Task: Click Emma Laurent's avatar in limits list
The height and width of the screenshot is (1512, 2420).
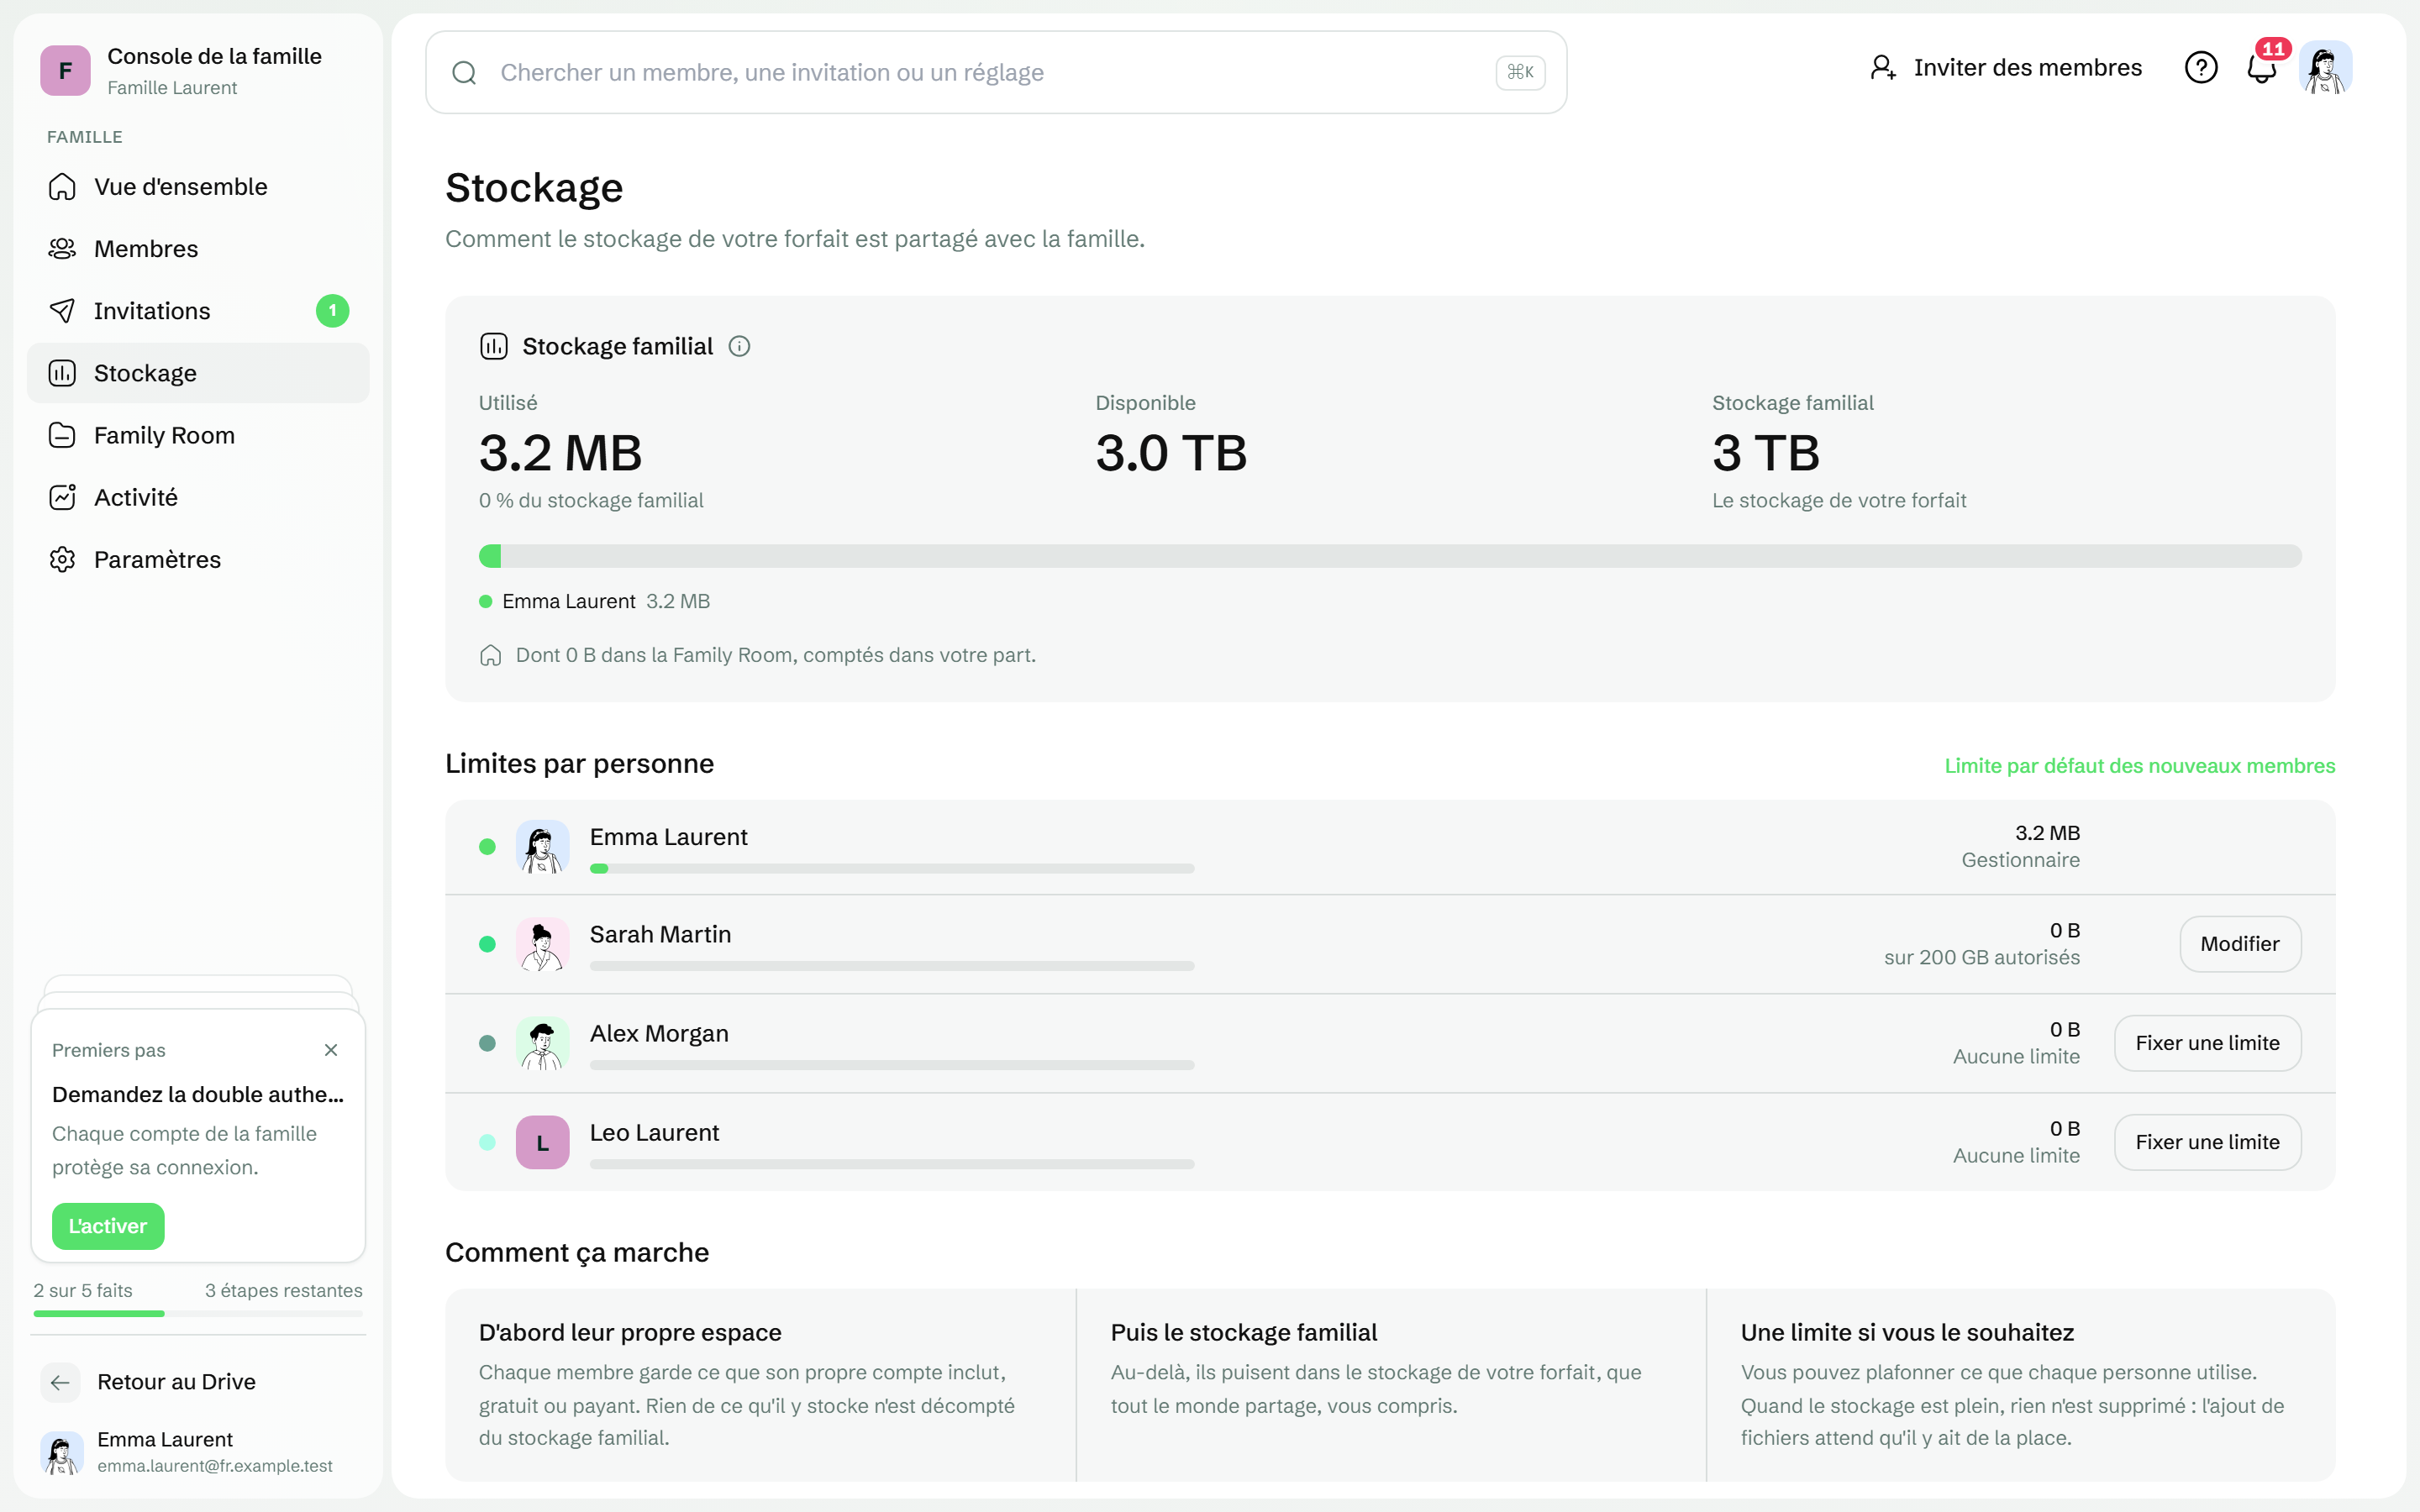Action: tap(542, 847)
